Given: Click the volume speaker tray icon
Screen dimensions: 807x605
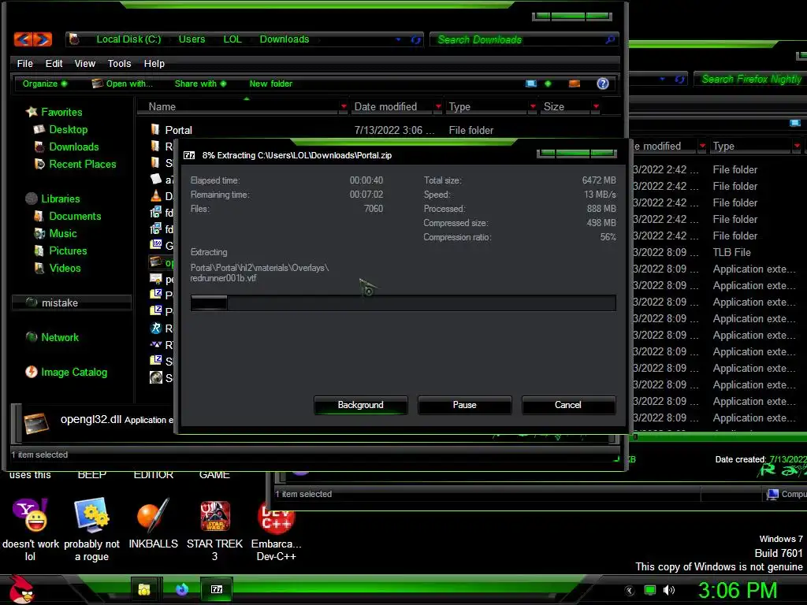Looking at the screenshot, I should click(x=668, y=590).
